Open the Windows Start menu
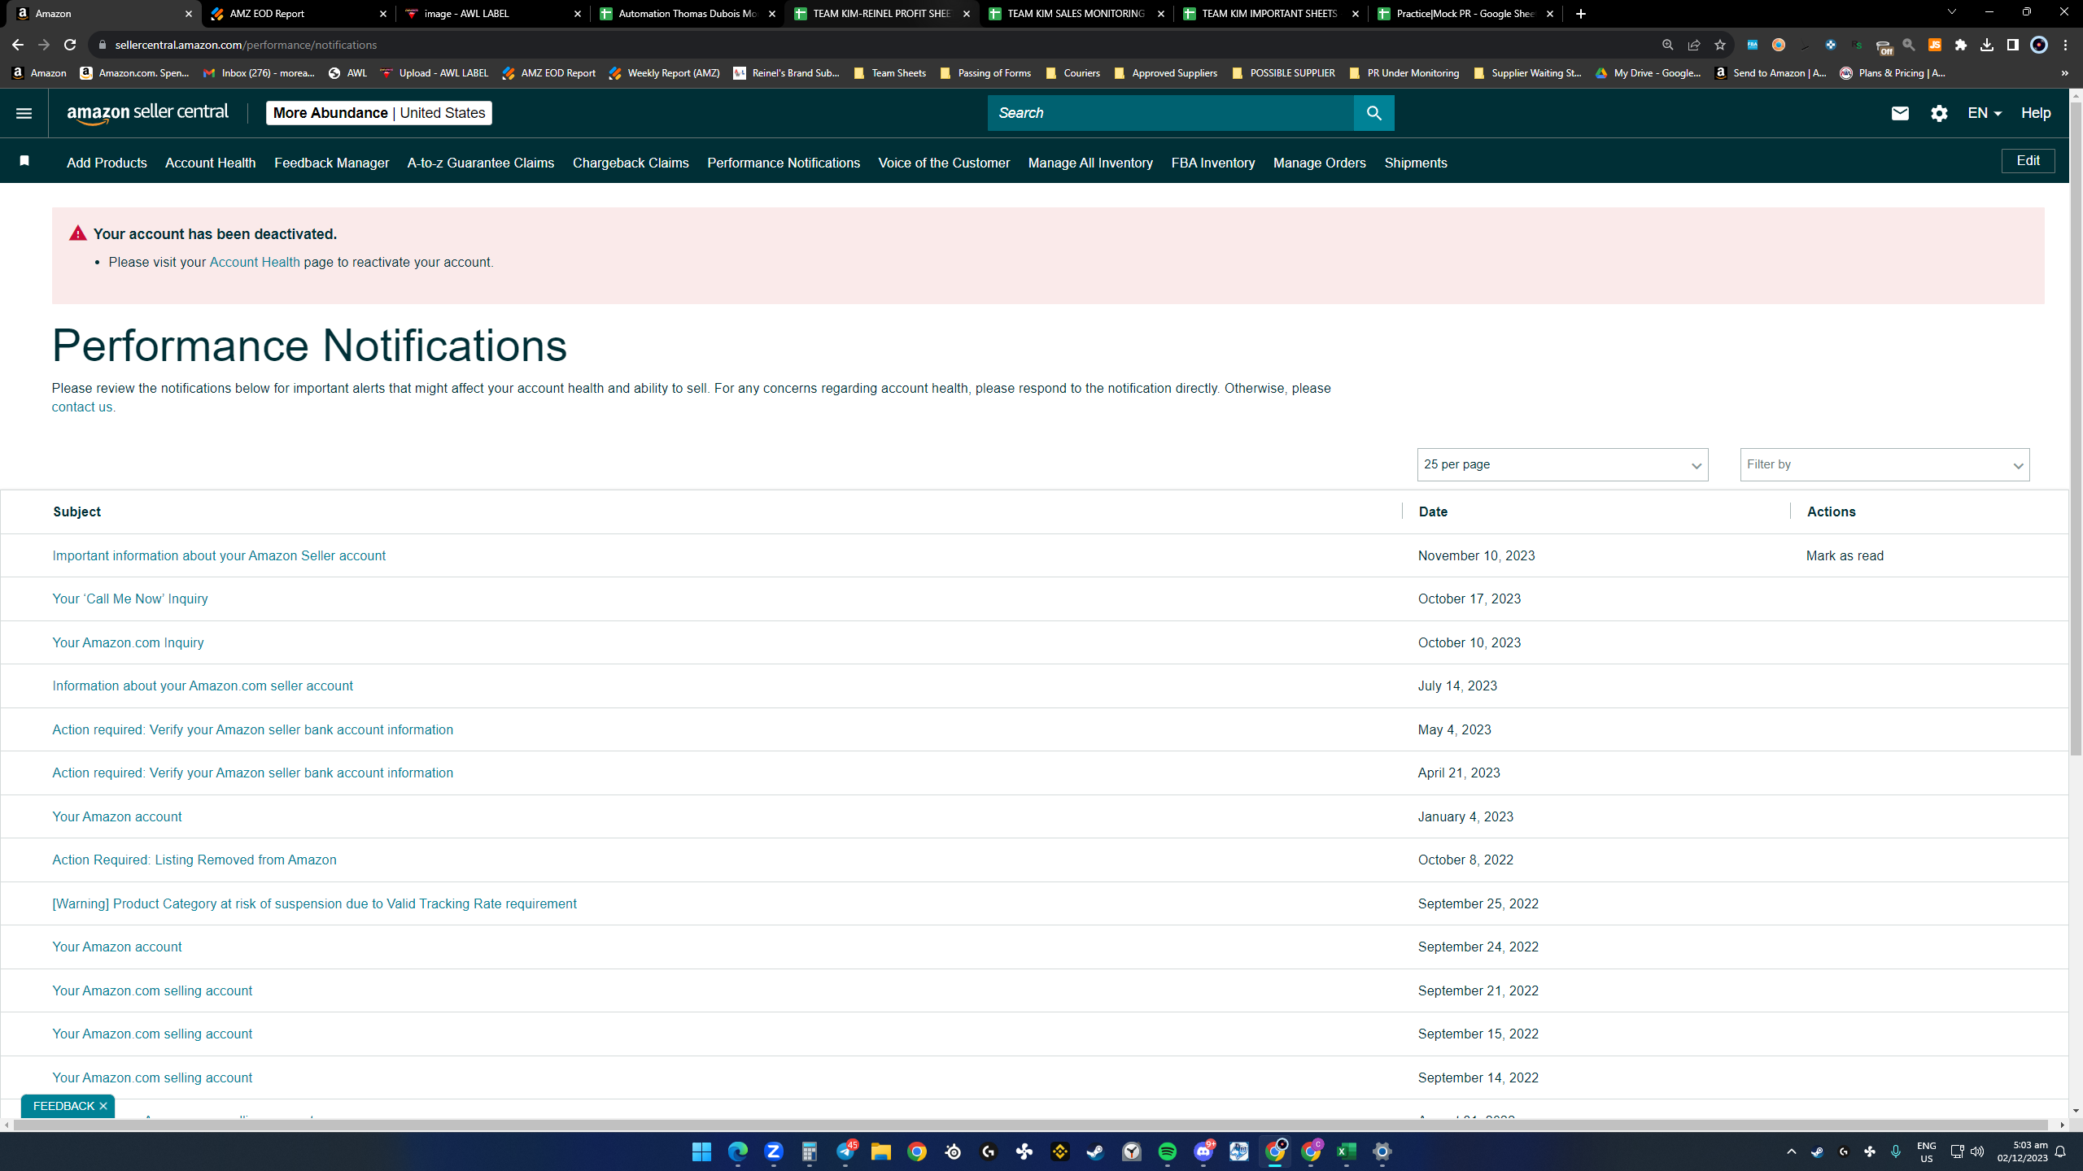The width and height of the screenshot is (2083, 1171). pos(701,1151)
